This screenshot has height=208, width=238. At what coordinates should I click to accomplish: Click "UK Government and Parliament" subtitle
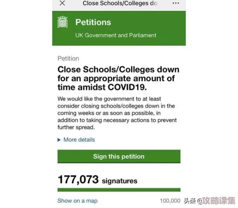(x=116, y=35)
